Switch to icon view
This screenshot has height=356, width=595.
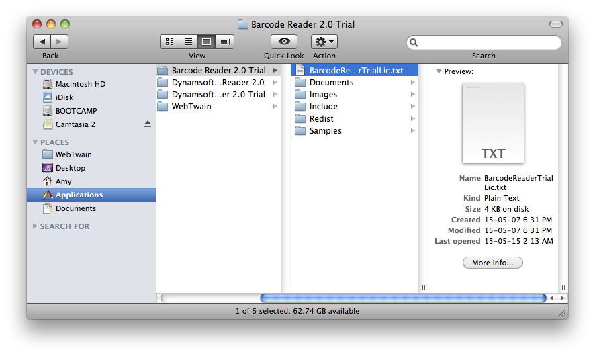click(x=170, y=42)
